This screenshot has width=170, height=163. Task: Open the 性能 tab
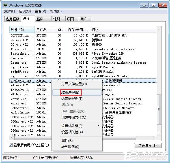tap(59, 19)
